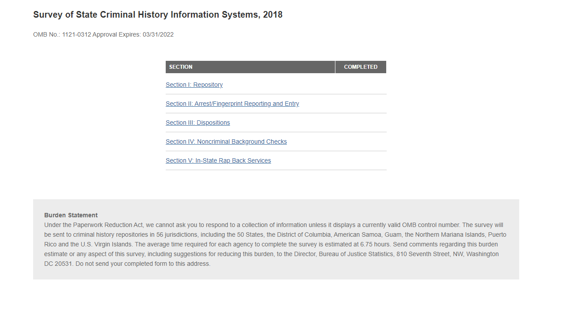Go to Section III: Dispositions
Viewport: 578px width, 309px height.
point(198,123)
